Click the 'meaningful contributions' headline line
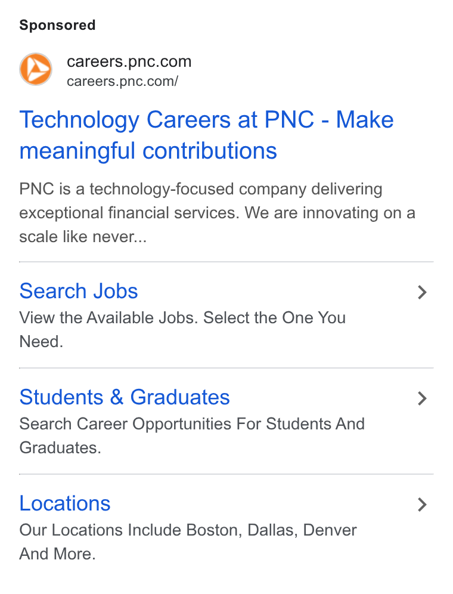Image resolution: width=453 pixels, height=594 pixels. click(148, 151)
